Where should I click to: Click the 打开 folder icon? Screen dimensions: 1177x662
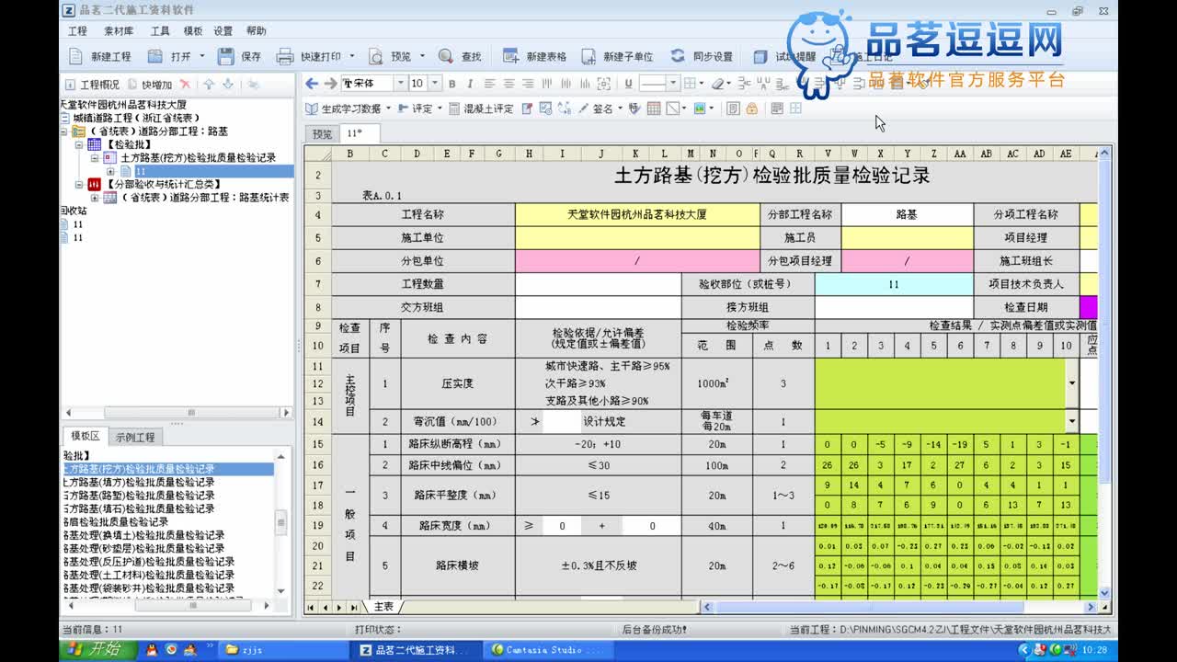pyautogui.click(x=154, y=56)
